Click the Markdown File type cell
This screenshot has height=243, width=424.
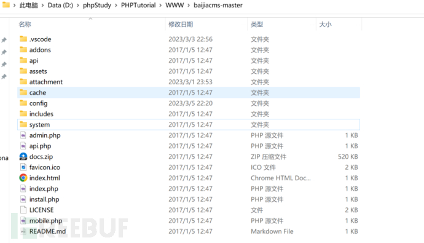[x=272, y=231]
